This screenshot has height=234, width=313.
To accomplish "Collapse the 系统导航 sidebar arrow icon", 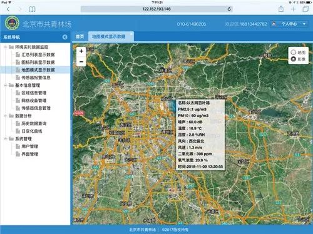I will pyautogui.click(x=65, y=37).
